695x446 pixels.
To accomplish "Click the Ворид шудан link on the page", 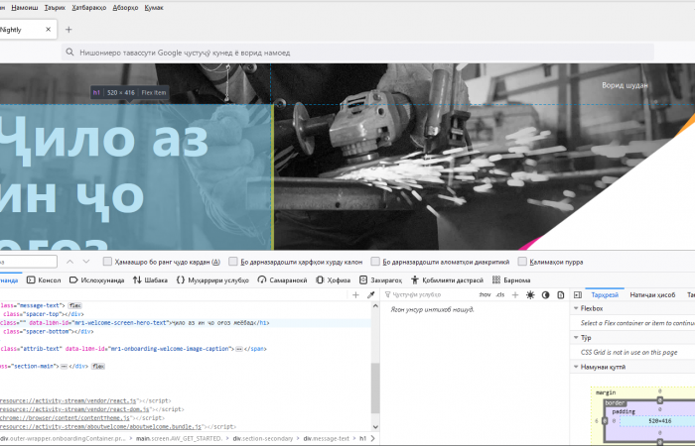I will click(625, 85).
